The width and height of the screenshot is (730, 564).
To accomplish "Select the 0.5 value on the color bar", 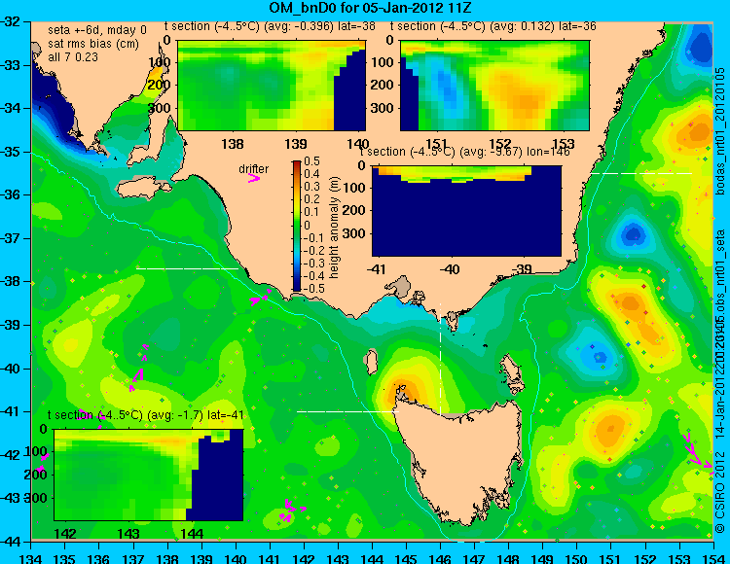I will pyautogui.click(x=311, y=161).
